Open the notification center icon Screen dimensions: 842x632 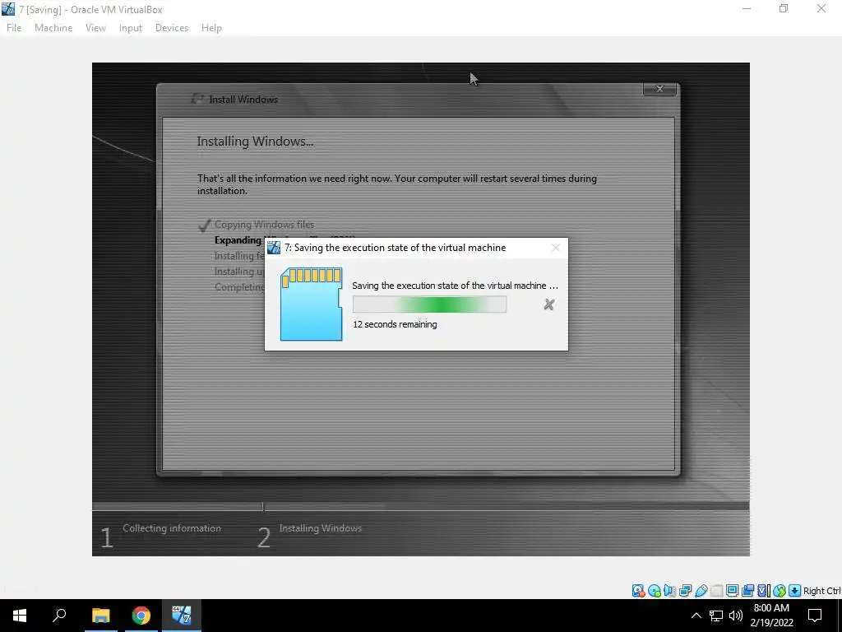(x=815, y=616)
